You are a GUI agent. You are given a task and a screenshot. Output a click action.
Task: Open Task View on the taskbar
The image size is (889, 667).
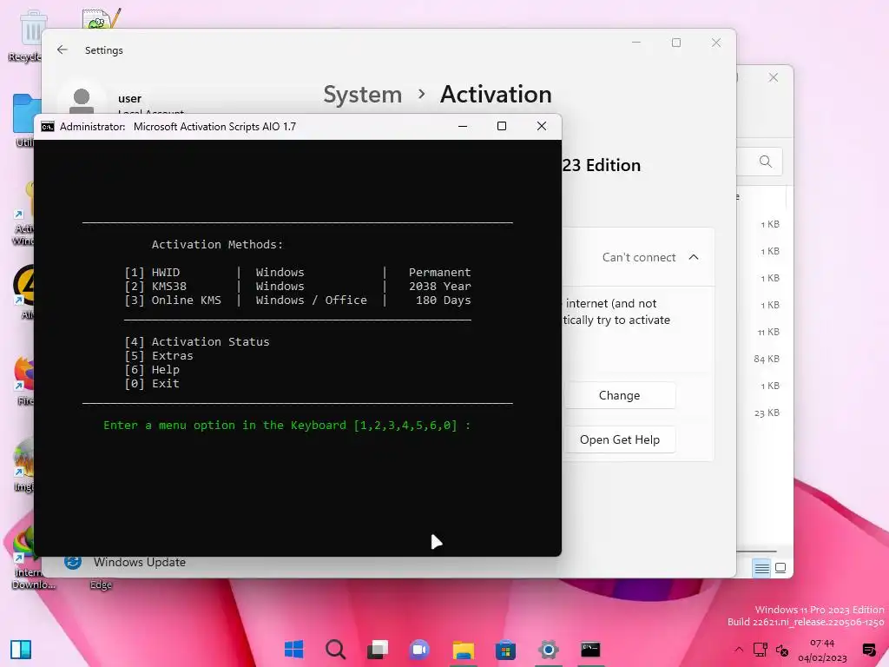[x=378, y=650]
